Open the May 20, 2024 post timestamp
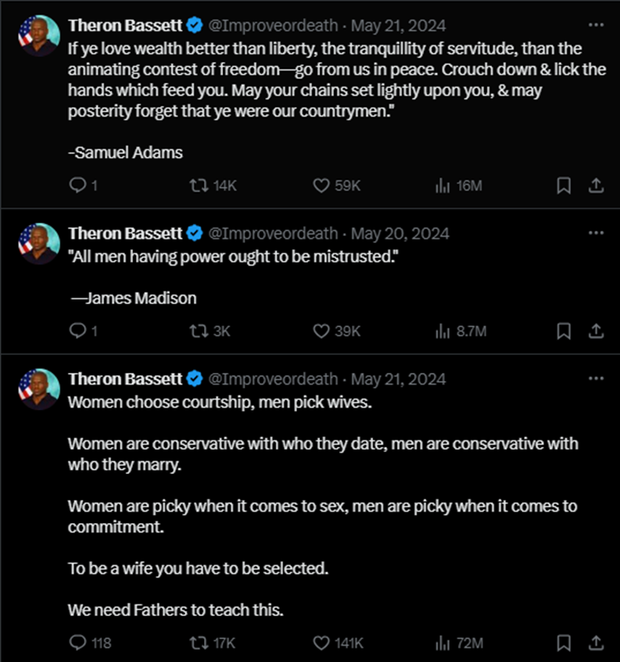The width and height of the screenshot is (620, 662). 400,233
